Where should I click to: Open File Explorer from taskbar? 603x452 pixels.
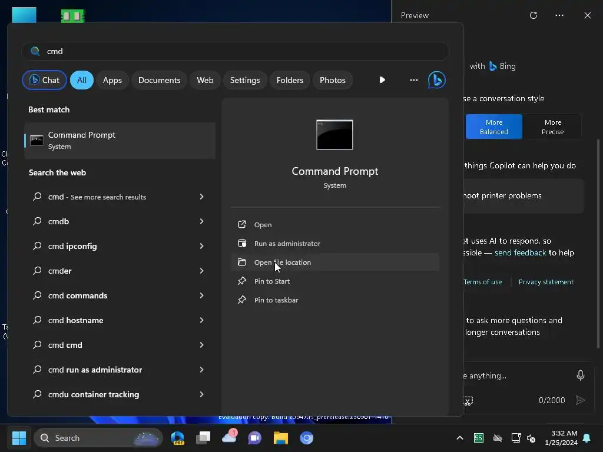point(281,438)
